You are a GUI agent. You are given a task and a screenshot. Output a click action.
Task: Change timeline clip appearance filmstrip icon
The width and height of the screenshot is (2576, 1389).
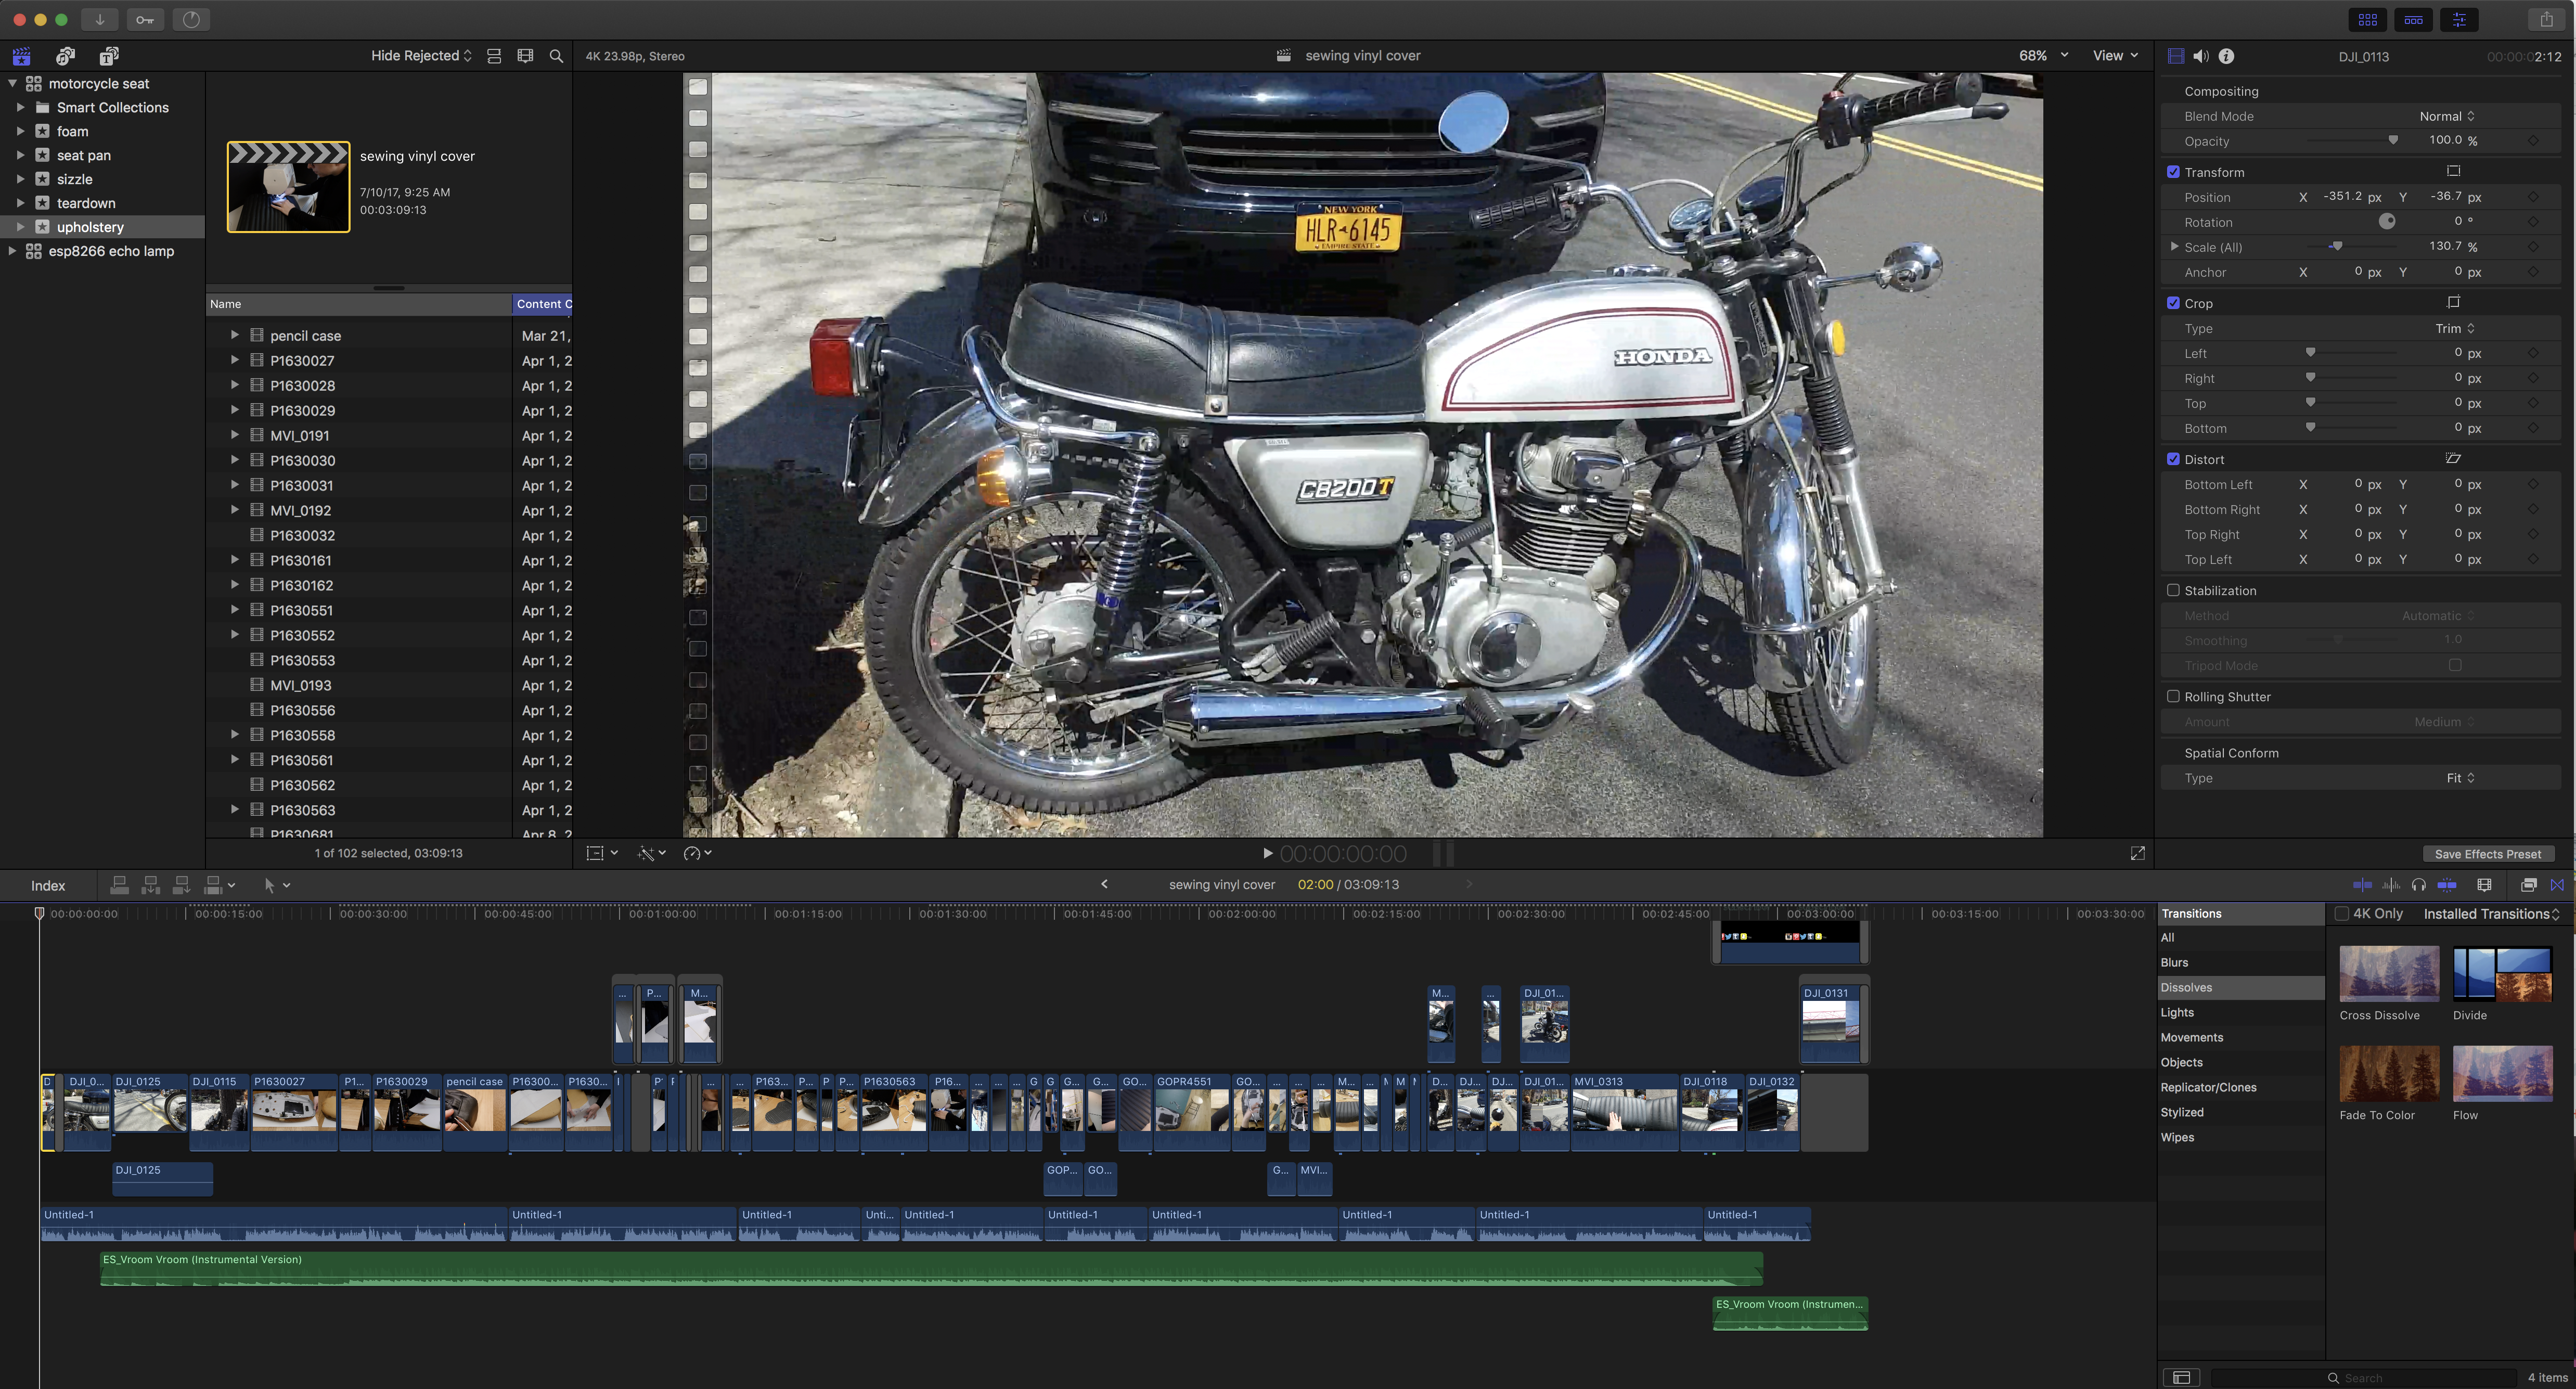[2484, 884]
